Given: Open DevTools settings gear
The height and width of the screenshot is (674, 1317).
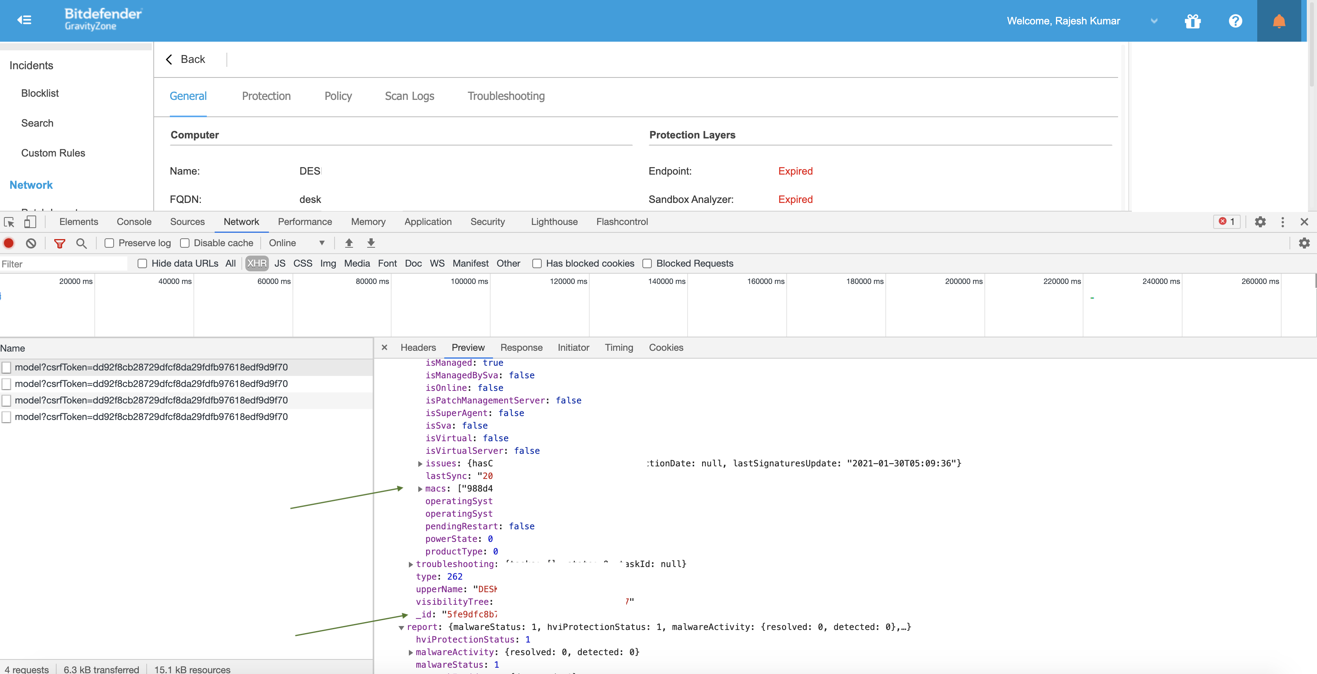Looking at the screenshot, I should pyautogui.click(x=1260, y=222).
